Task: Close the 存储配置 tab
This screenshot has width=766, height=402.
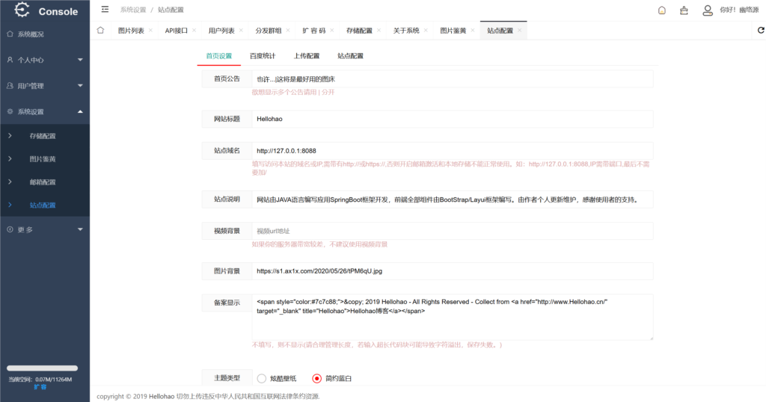Action: click(379, 30)
